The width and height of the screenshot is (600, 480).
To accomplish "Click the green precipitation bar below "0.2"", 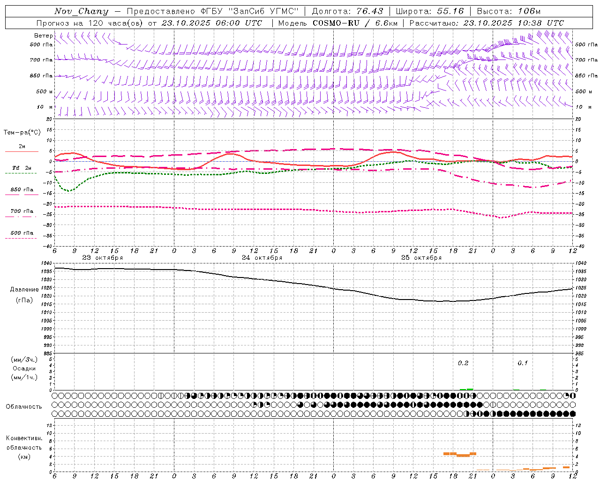I will click(466, 389).
